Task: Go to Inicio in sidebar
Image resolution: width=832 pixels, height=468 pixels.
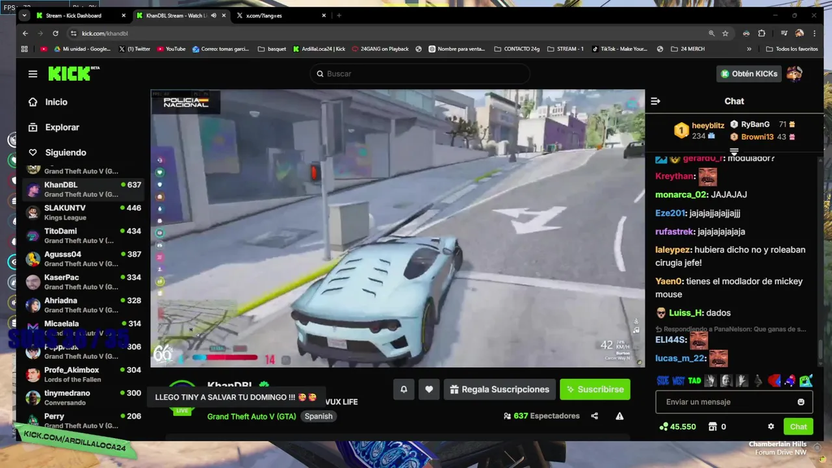Action: coord(56,102)
